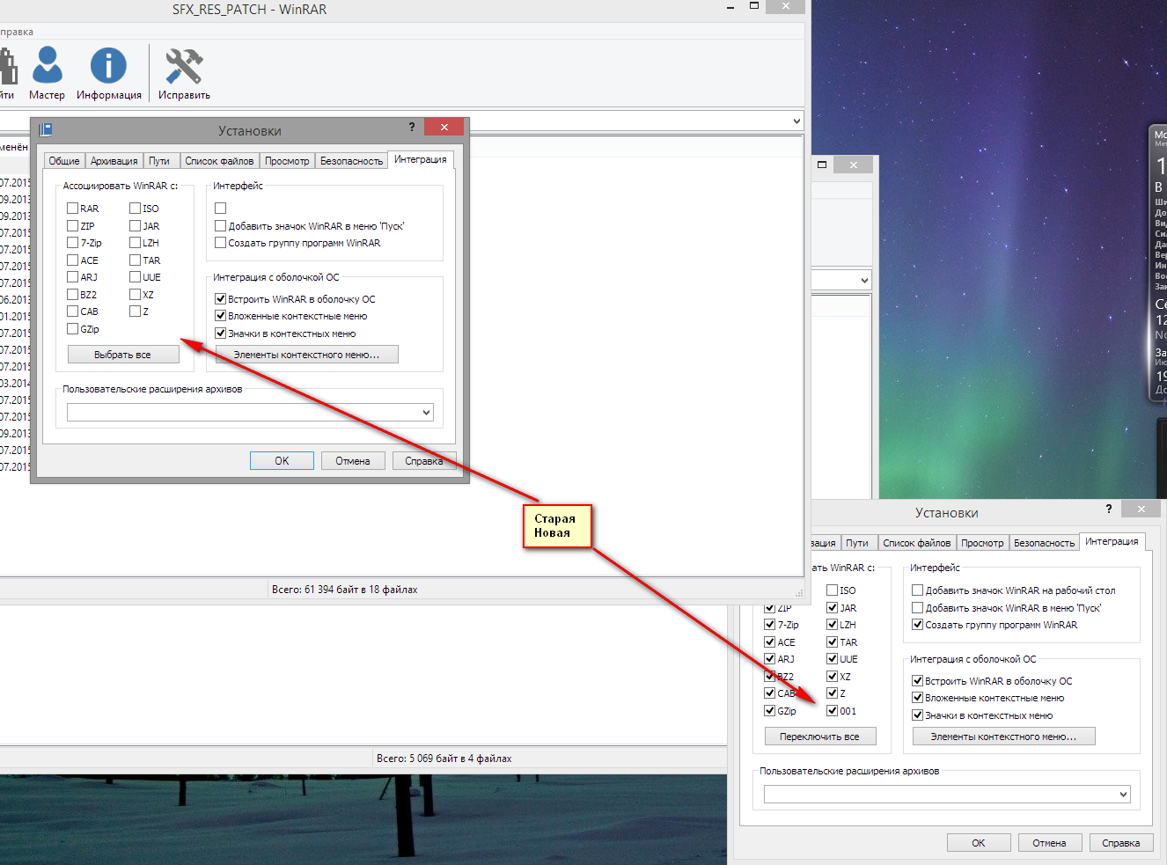1167x865 pixels.
Task: Click Переключить все button
Action: point(820,737)
